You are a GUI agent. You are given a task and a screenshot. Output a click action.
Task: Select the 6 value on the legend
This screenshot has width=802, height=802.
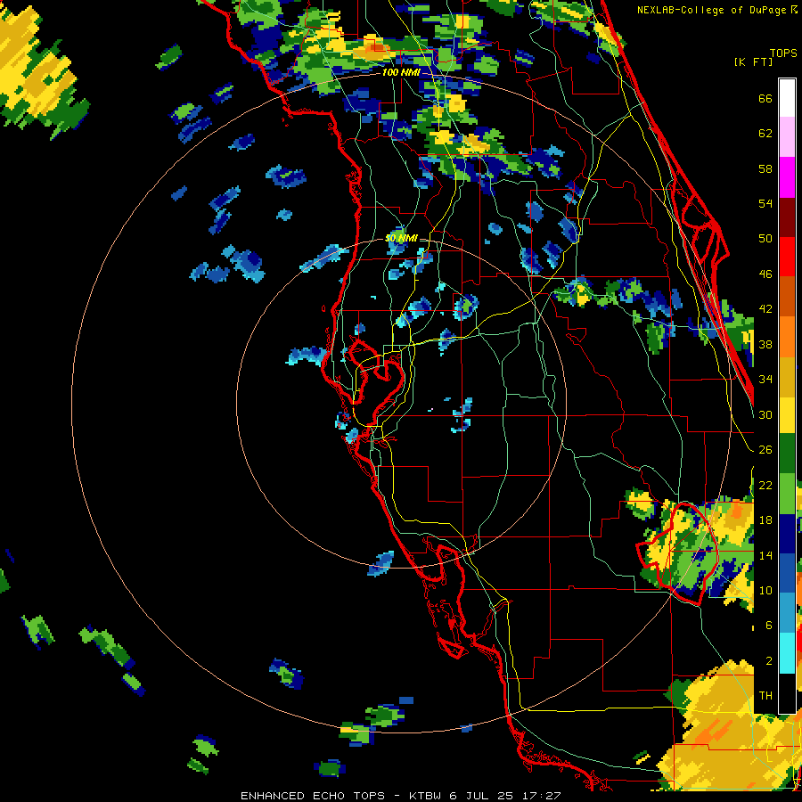tap(768, 626)
